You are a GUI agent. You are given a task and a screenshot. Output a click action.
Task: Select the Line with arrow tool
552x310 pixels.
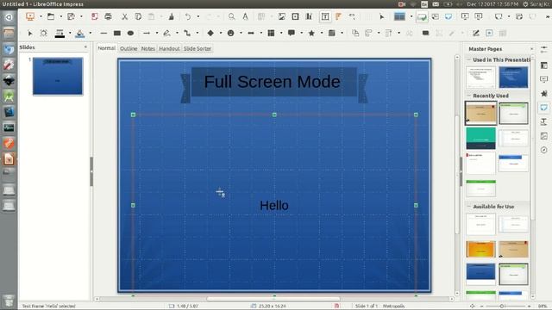click(147, 33)
